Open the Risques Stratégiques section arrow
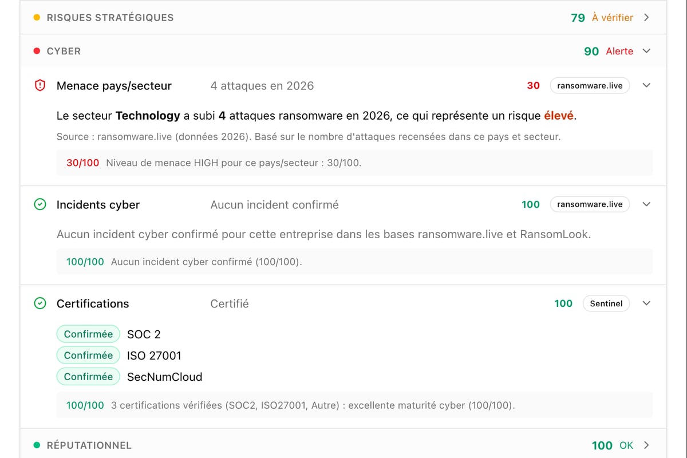 pyautogui.click(x=647, y=18)
